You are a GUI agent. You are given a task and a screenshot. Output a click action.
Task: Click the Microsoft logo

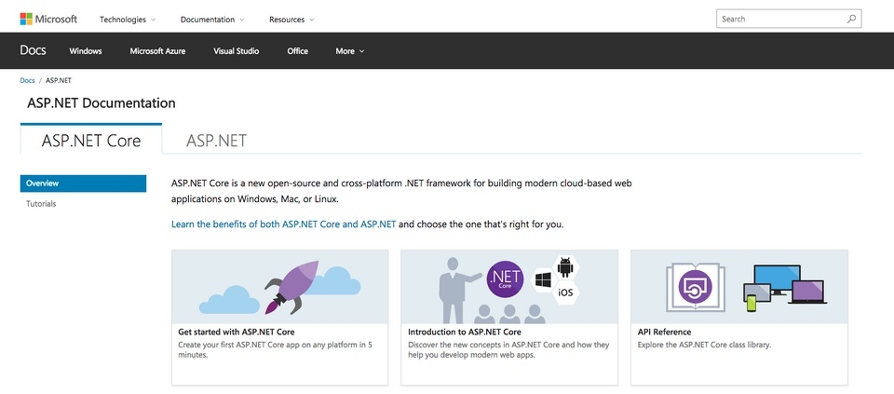tap(48, 19)
